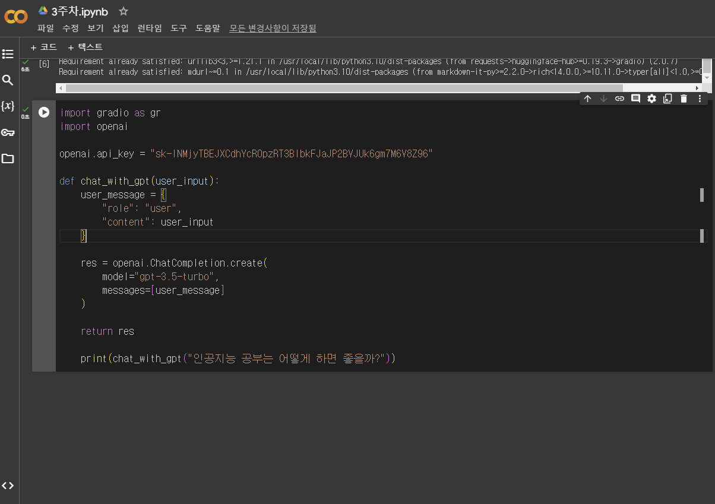Open the 도움말 menu
Screen dimensions: 715x504
(208, 28)
